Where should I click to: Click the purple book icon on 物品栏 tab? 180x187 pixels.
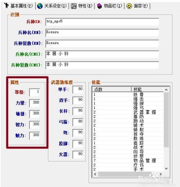coord(99,6)
